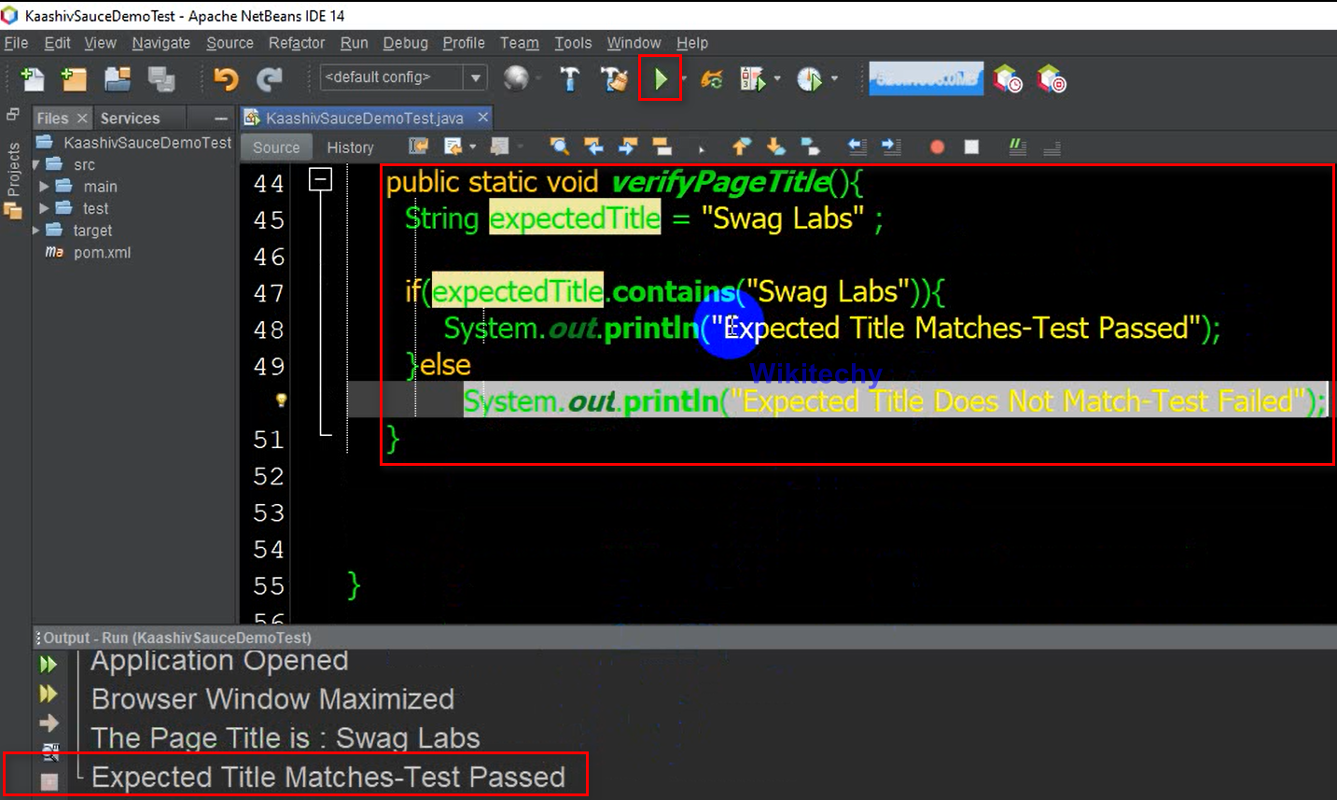Click the Build Project hammer icon
This screenshot has height=800, width=1337.
coord(569,79)
